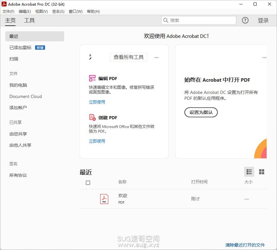Open the 签名(S) menu

tap(58, 12)
